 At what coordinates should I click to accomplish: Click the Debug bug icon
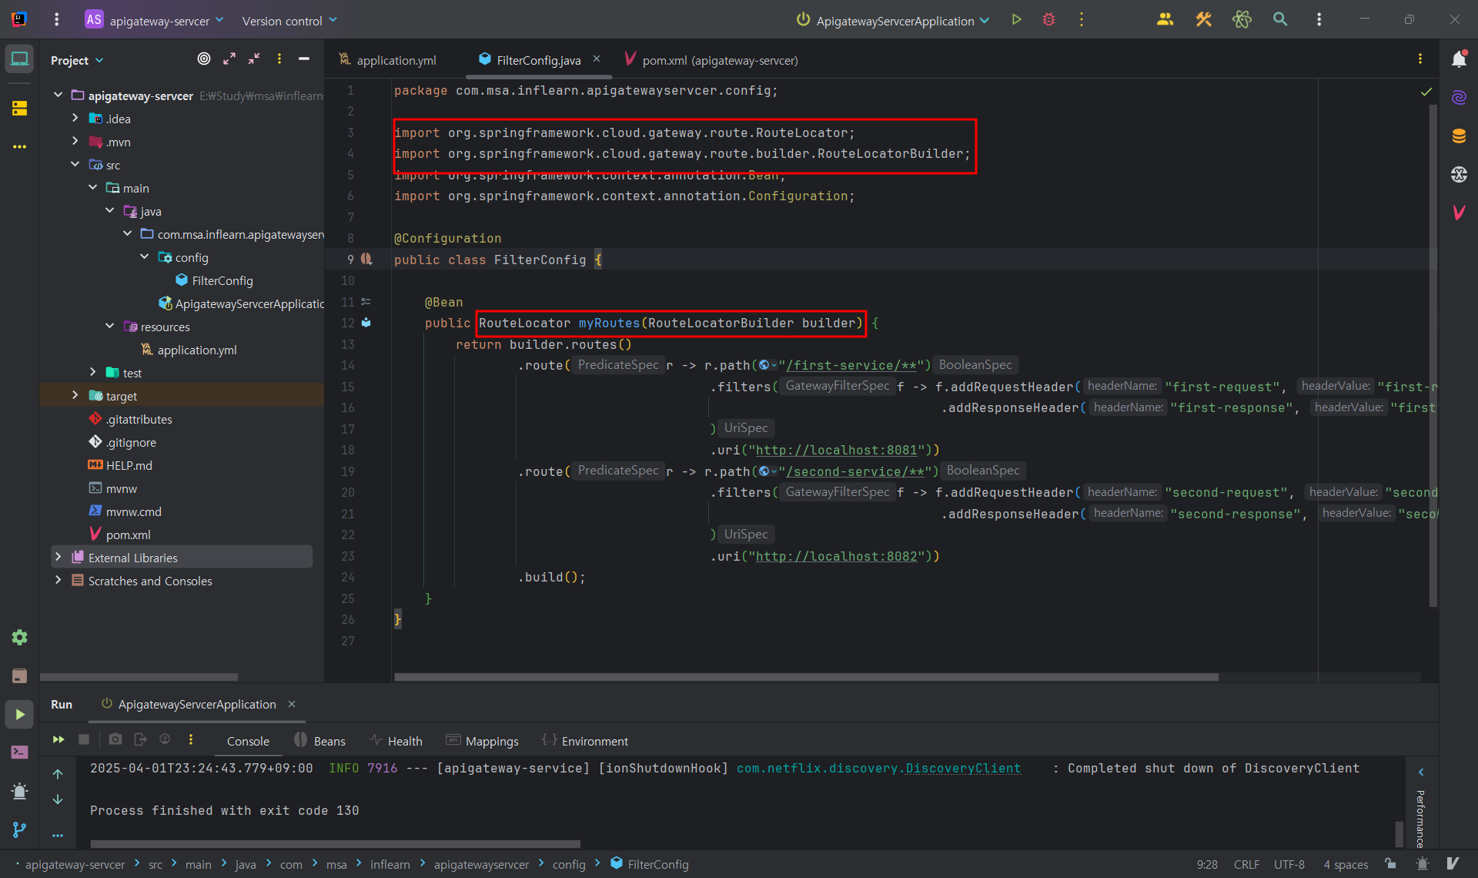point(1048,20)
